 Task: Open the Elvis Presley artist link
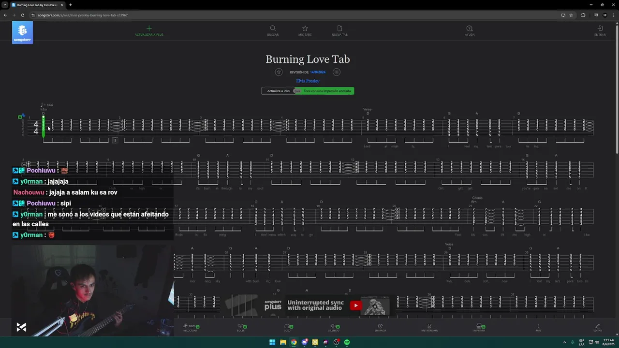click(308, 81)
